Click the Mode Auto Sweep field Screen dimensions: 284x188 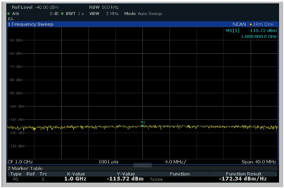[x=143, y=14]
